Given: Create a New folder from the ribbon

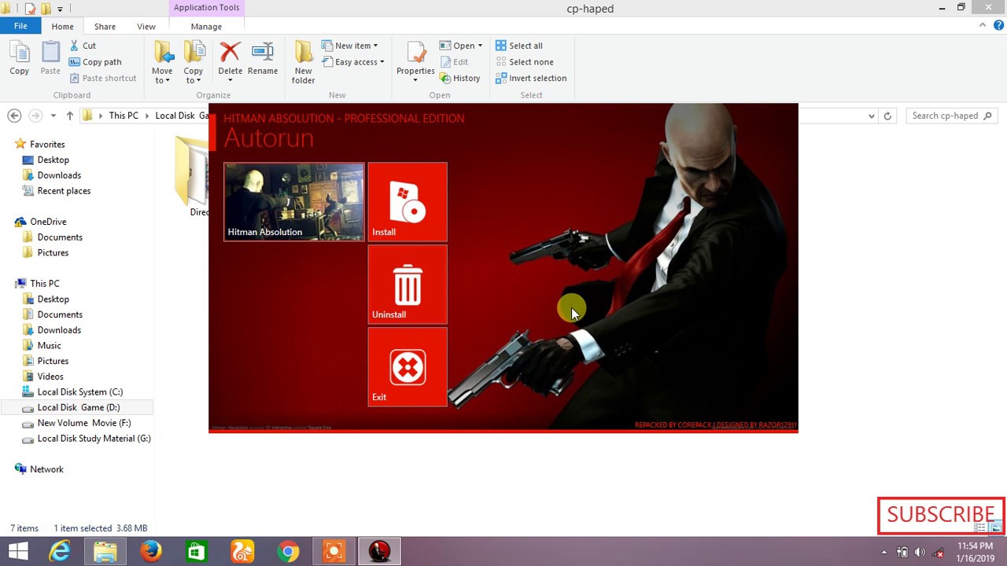Looking at the screenshot, I should click(303, 61).
